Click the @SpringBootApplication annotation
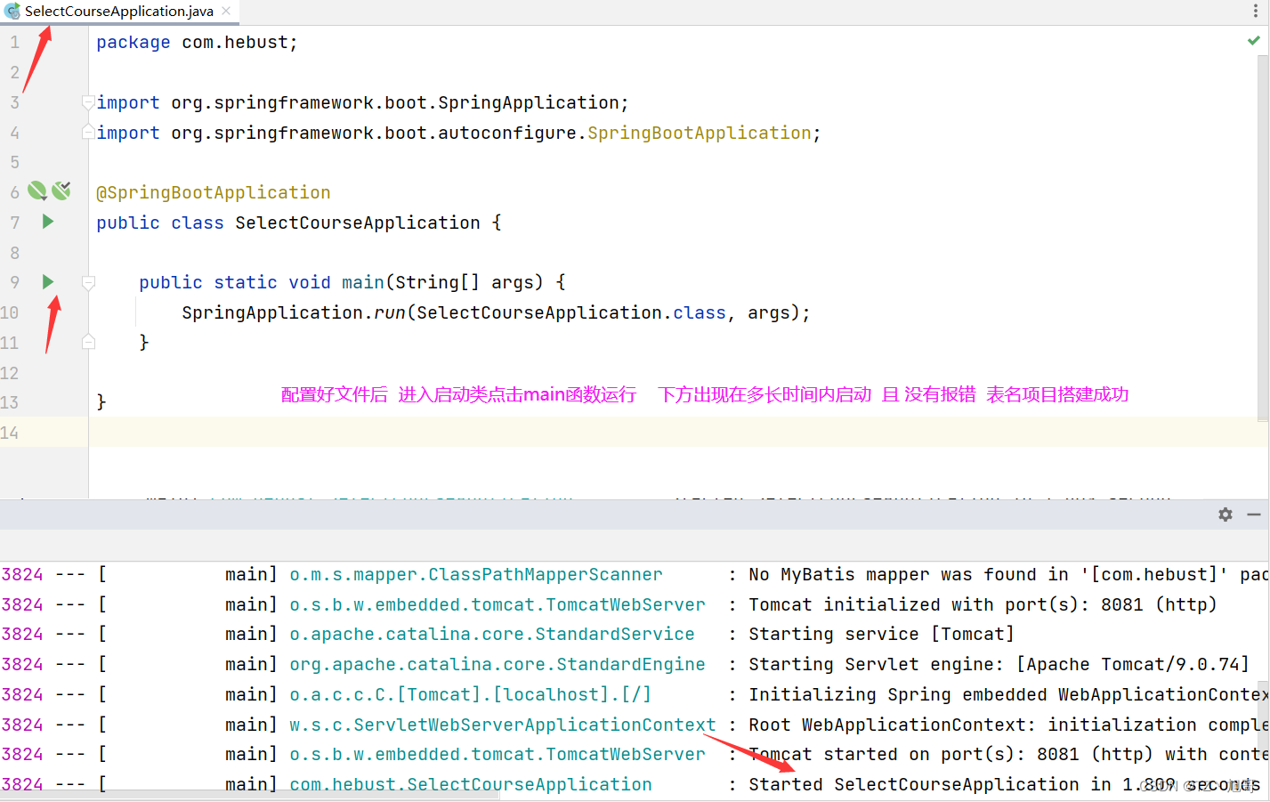 point(214,192)
